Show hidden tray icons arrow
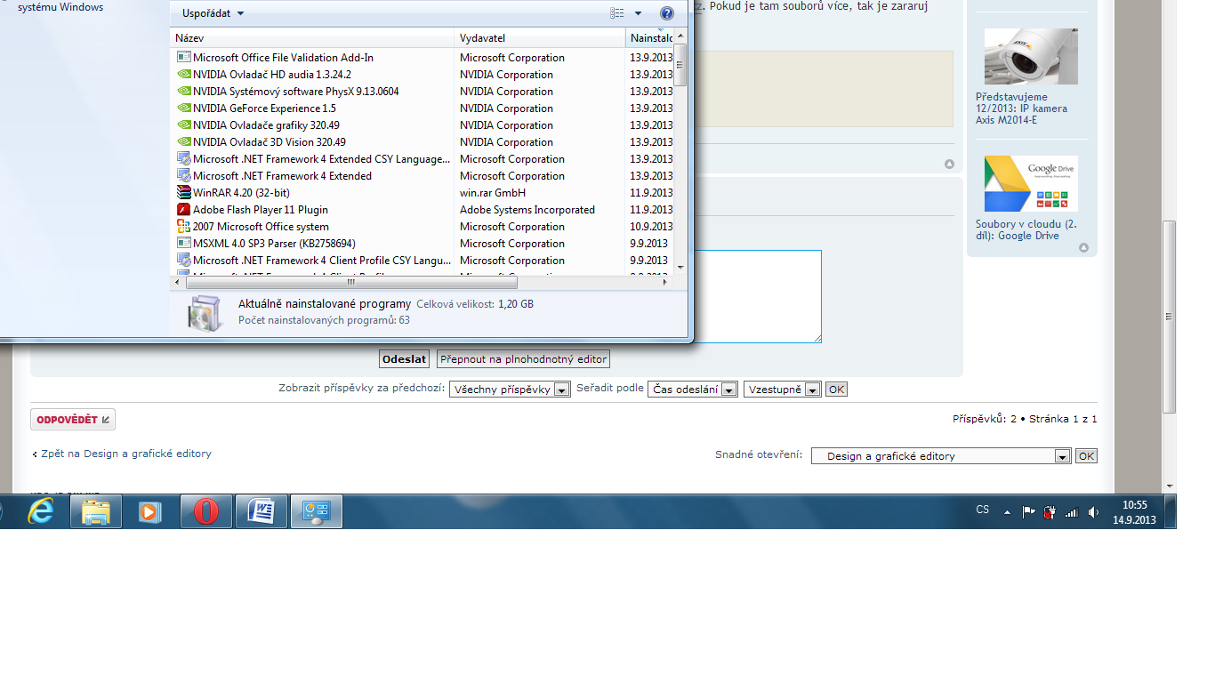 [x=1008, y=512]
